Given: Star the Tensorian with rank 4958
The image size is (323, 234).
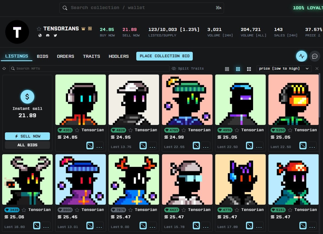Looking at the screenshot, I should 237,130.
